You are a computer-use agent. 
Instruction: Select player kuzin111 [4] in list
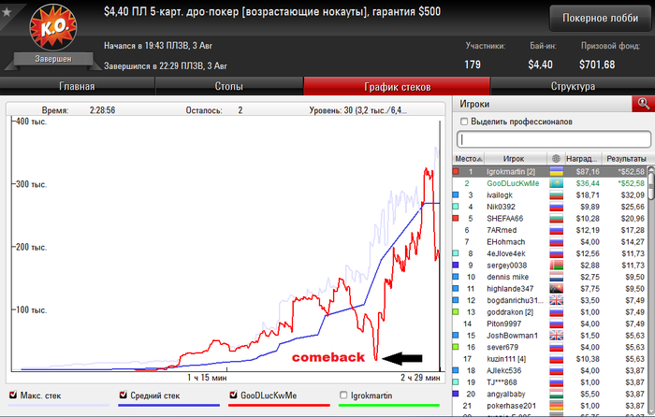tap(550, 358)
